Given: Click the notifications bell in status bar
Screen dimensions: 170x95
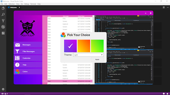Looking at the screenshot, I should tap(167, 94).
